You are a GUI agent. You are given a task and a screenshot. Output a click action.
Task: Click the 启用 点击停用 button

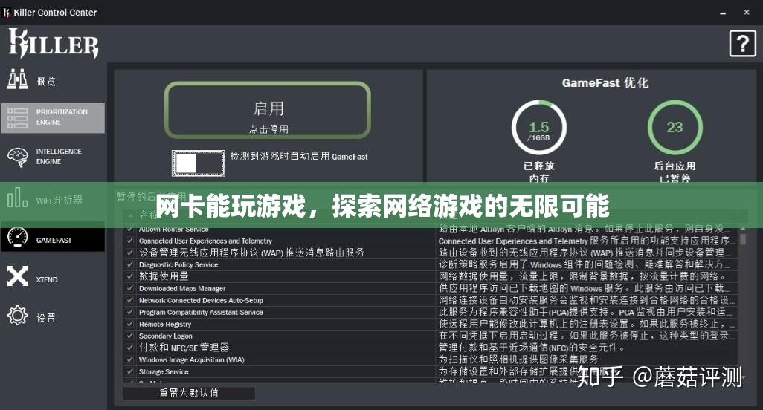point(268,110)
